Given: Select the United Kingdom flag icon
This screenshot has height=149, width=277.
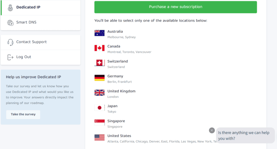Looking at the screenshot, I should pyautogui.click(x=100, y=93).
